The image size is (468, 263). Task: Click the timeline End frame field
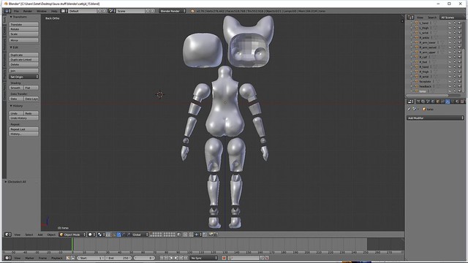118,258
